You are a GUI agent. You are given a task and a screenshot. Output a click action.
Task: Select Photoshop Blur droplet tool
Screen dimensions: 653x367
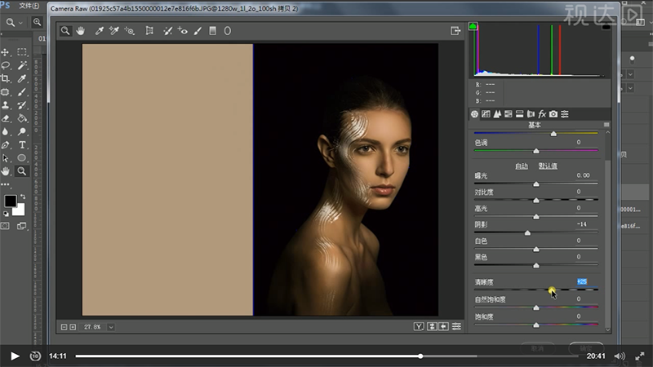(x=6, y=132)
